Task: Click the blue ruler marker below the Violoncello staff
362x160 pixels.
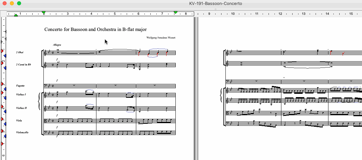Action: tap(5, 136)
